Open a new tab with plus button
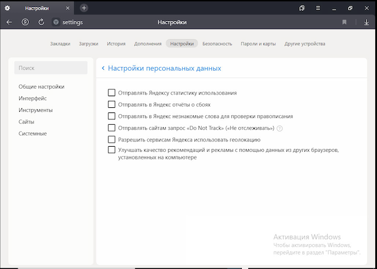 84,8
